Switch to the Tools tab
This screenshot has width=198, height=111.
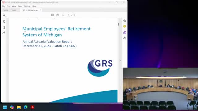pyautogui.click(x=14, y=10)
